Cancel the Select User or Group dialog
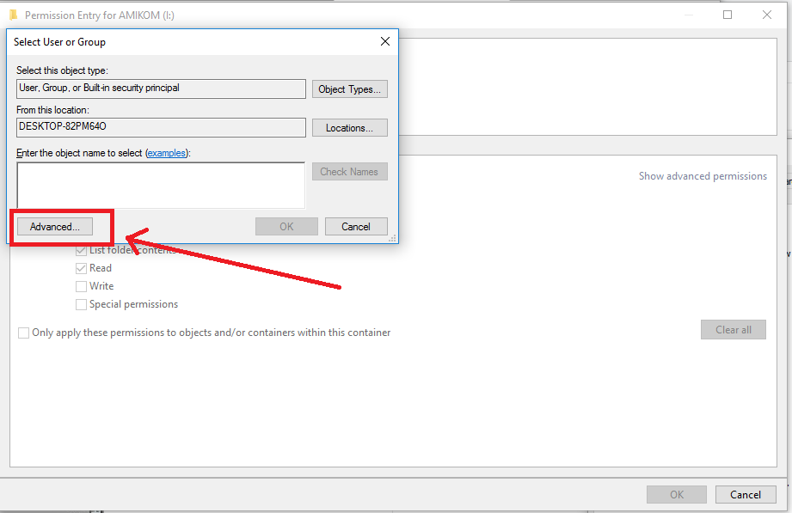 (x=356, y=226)
